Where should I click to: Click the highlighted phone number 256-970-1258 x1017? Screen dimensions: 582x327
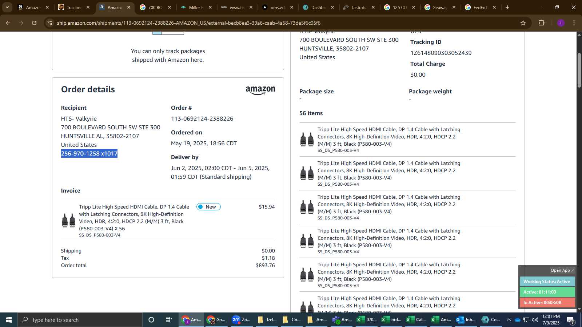(89, 154)
